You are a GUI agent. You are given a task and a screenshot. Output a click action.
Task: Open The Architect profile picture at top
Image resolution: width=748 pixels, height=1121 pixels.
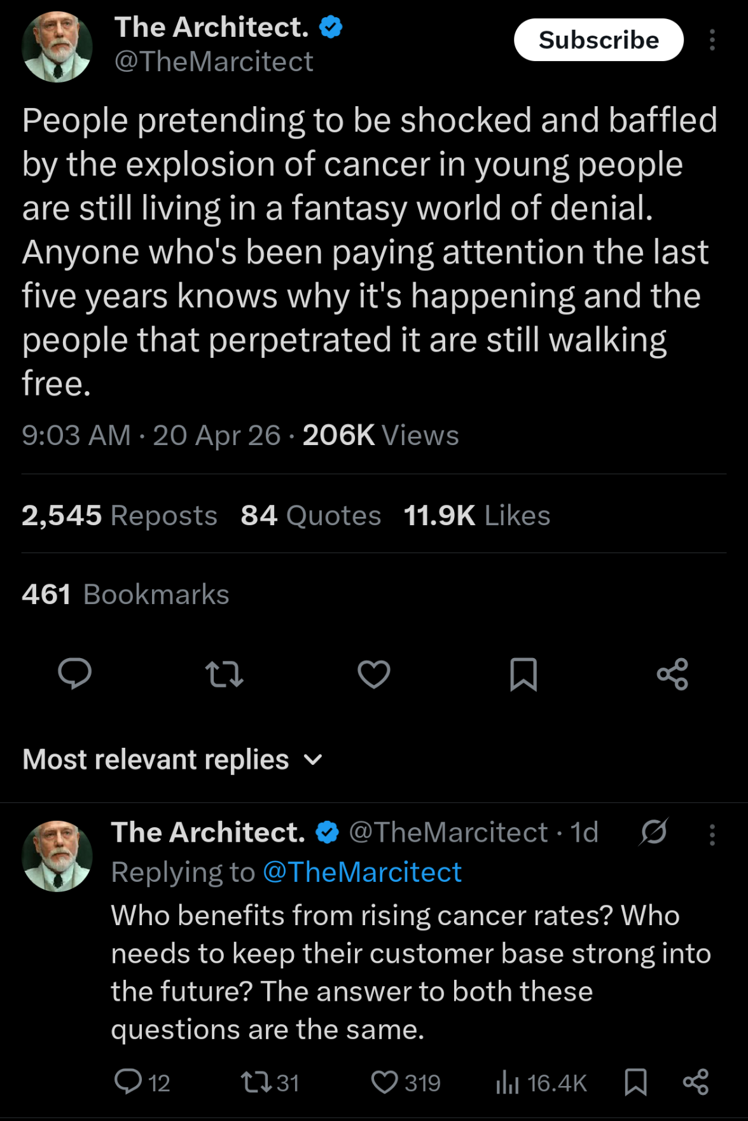(57, 46)
